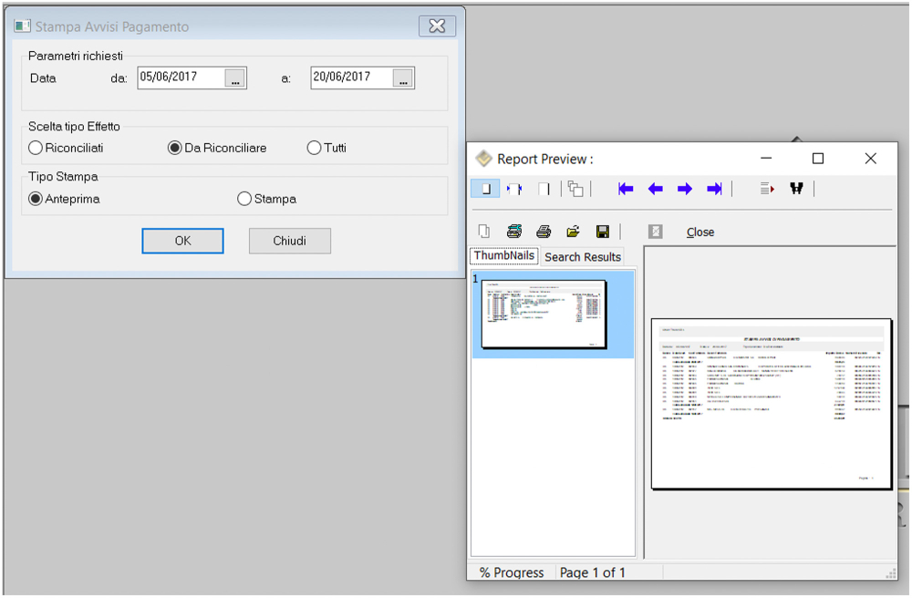Click Close in report preview toolbar
Image resolution: width=912 pixels, height=598 pixels.
[700, 232]
